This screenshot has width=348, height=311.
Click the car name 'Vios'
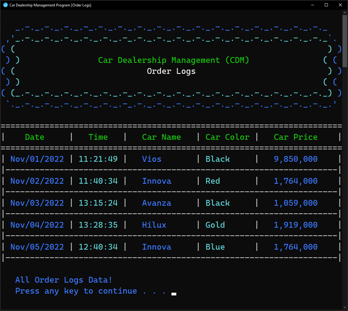click(x=152, y=159)
